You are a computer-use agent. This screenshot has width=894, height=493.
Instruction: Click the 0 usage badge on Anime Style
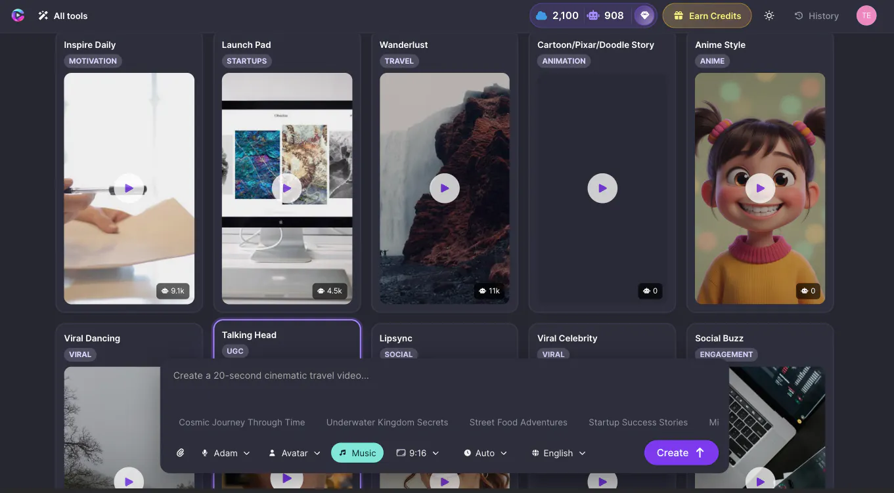tap(808, 291)
